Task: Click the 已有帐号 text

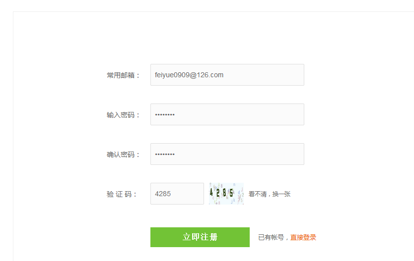Action: tap(271, 237)
